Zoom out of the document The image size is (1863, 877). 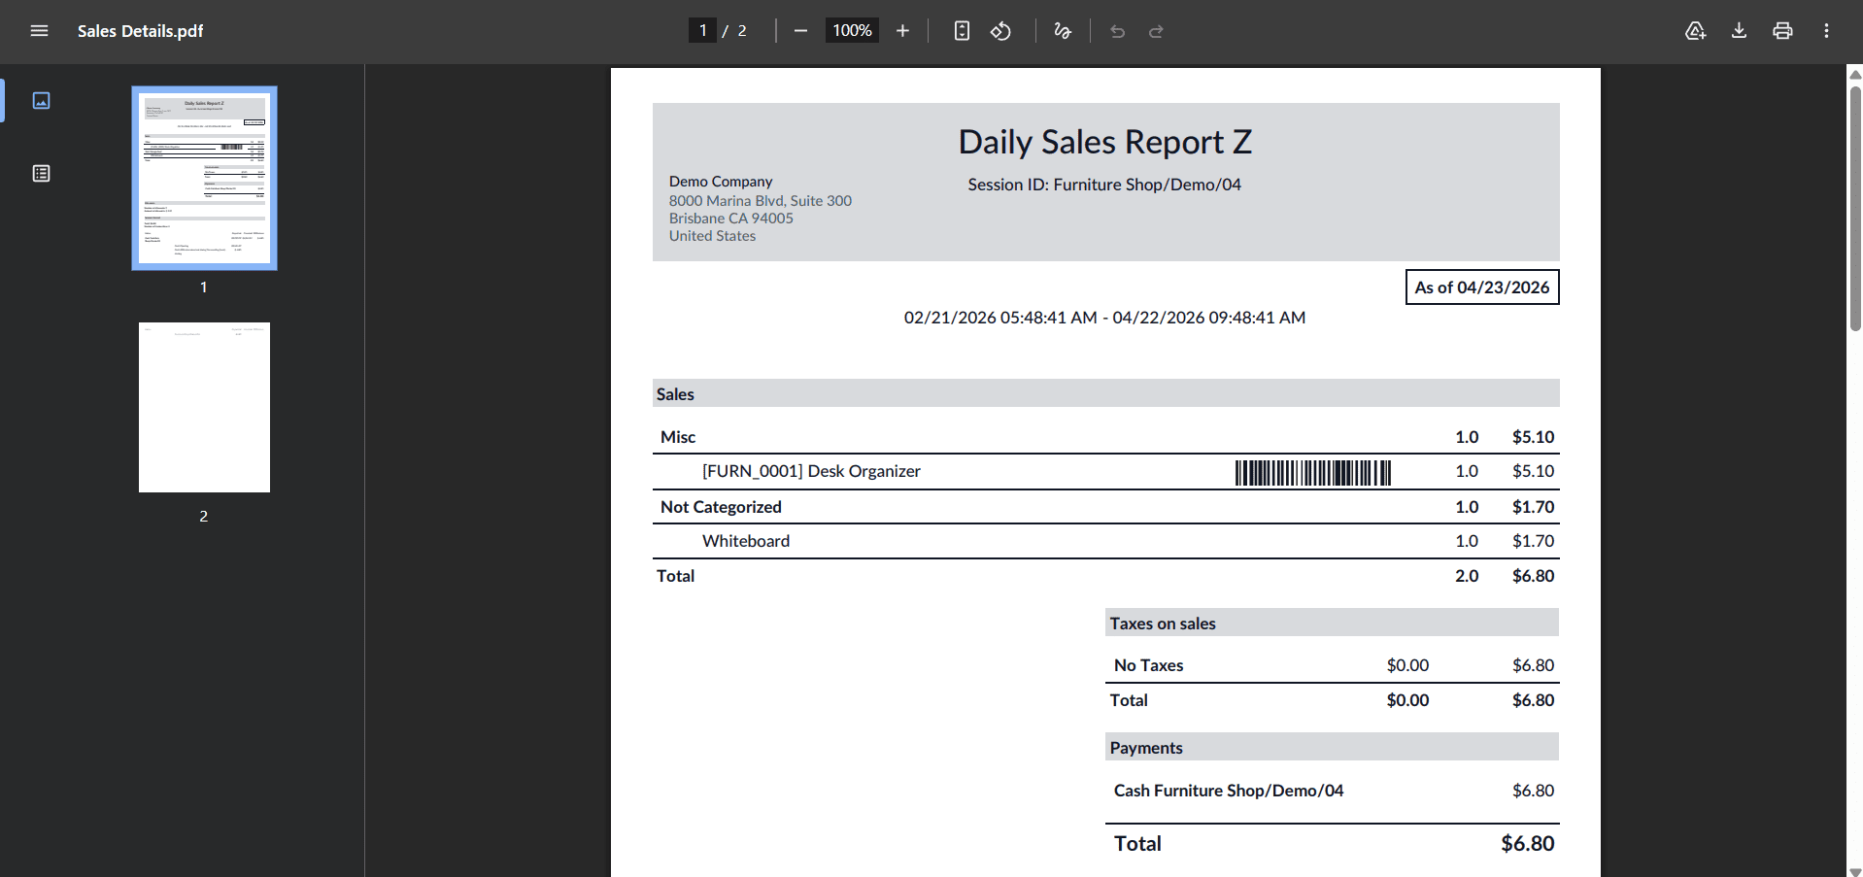coord(800,30)
